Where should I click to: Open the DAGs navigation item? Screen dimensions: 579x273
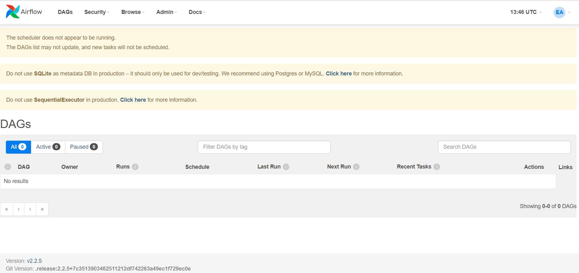[65, 12]
